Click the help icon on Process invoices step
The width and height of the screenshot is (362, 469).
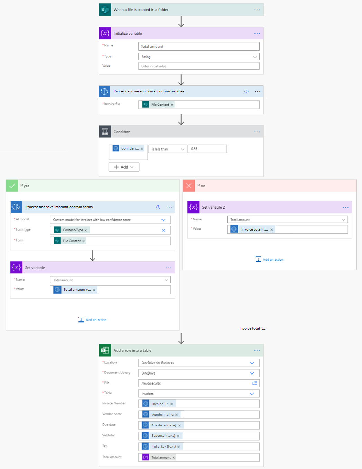(x=246, y=91)
